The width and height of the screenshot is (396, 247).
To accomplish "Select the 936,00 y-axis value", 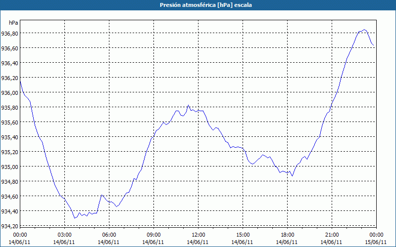I will coord(9,92).
